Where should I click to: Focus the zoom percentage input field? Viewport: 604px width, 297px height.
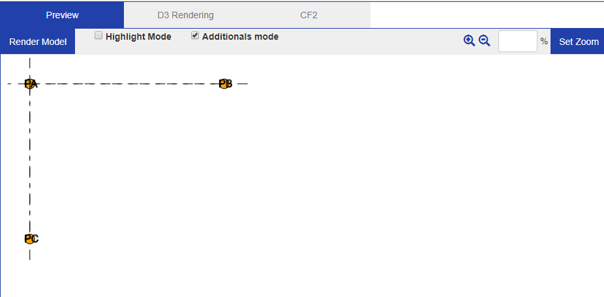tap(518, 41)
